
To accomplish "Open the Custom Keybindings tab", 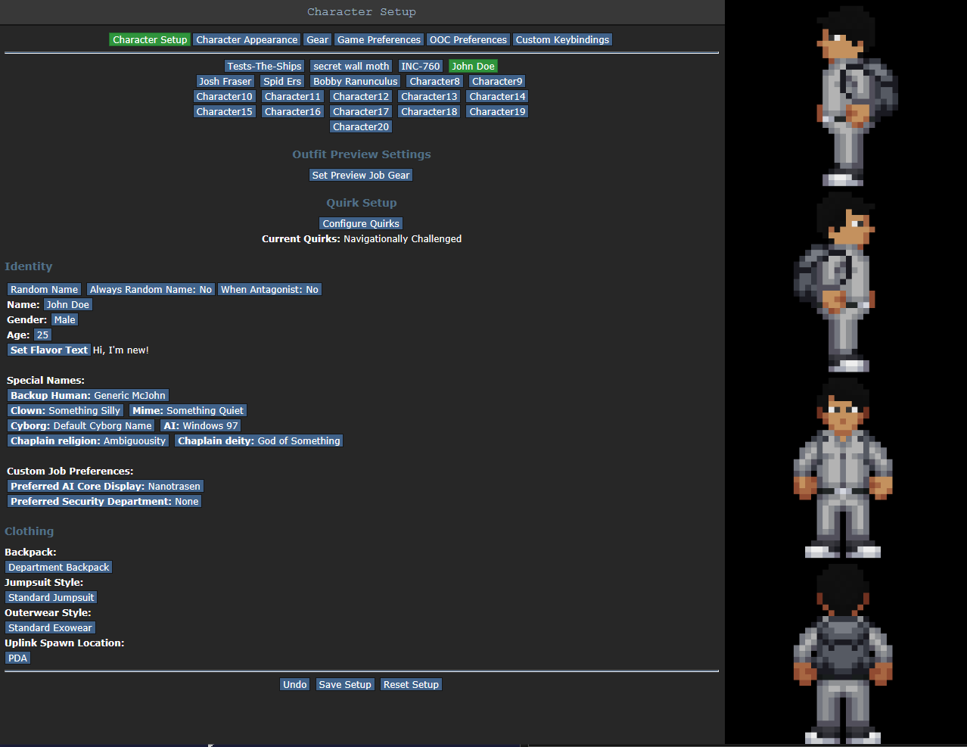I will [562, 39].
